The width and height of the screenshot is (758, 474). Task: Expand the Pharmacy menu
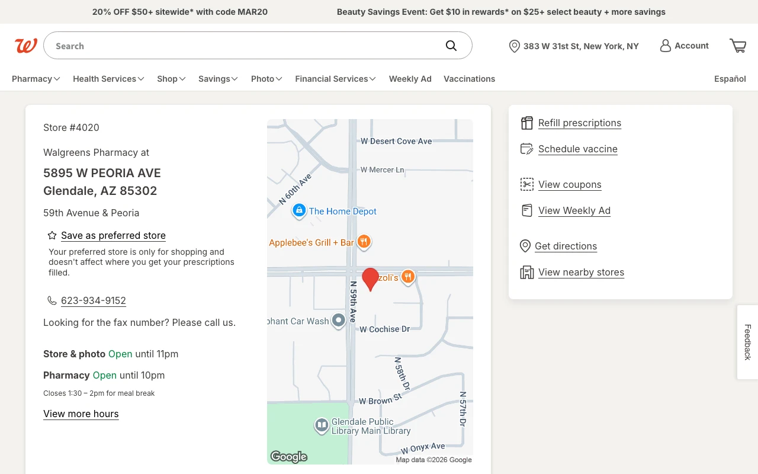pos(36,79)
